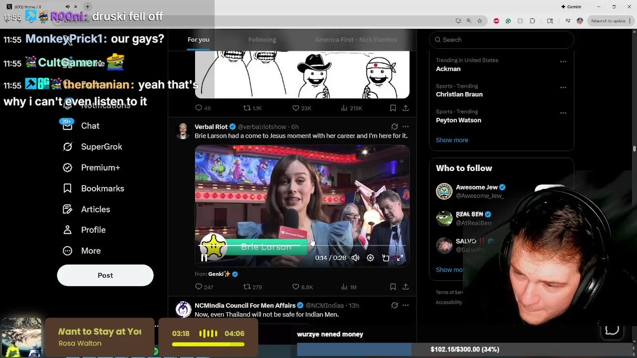The height and width of the screenshot is (358, 637).
Task: Open more options for Ackman trend
Action: [563, 62]
